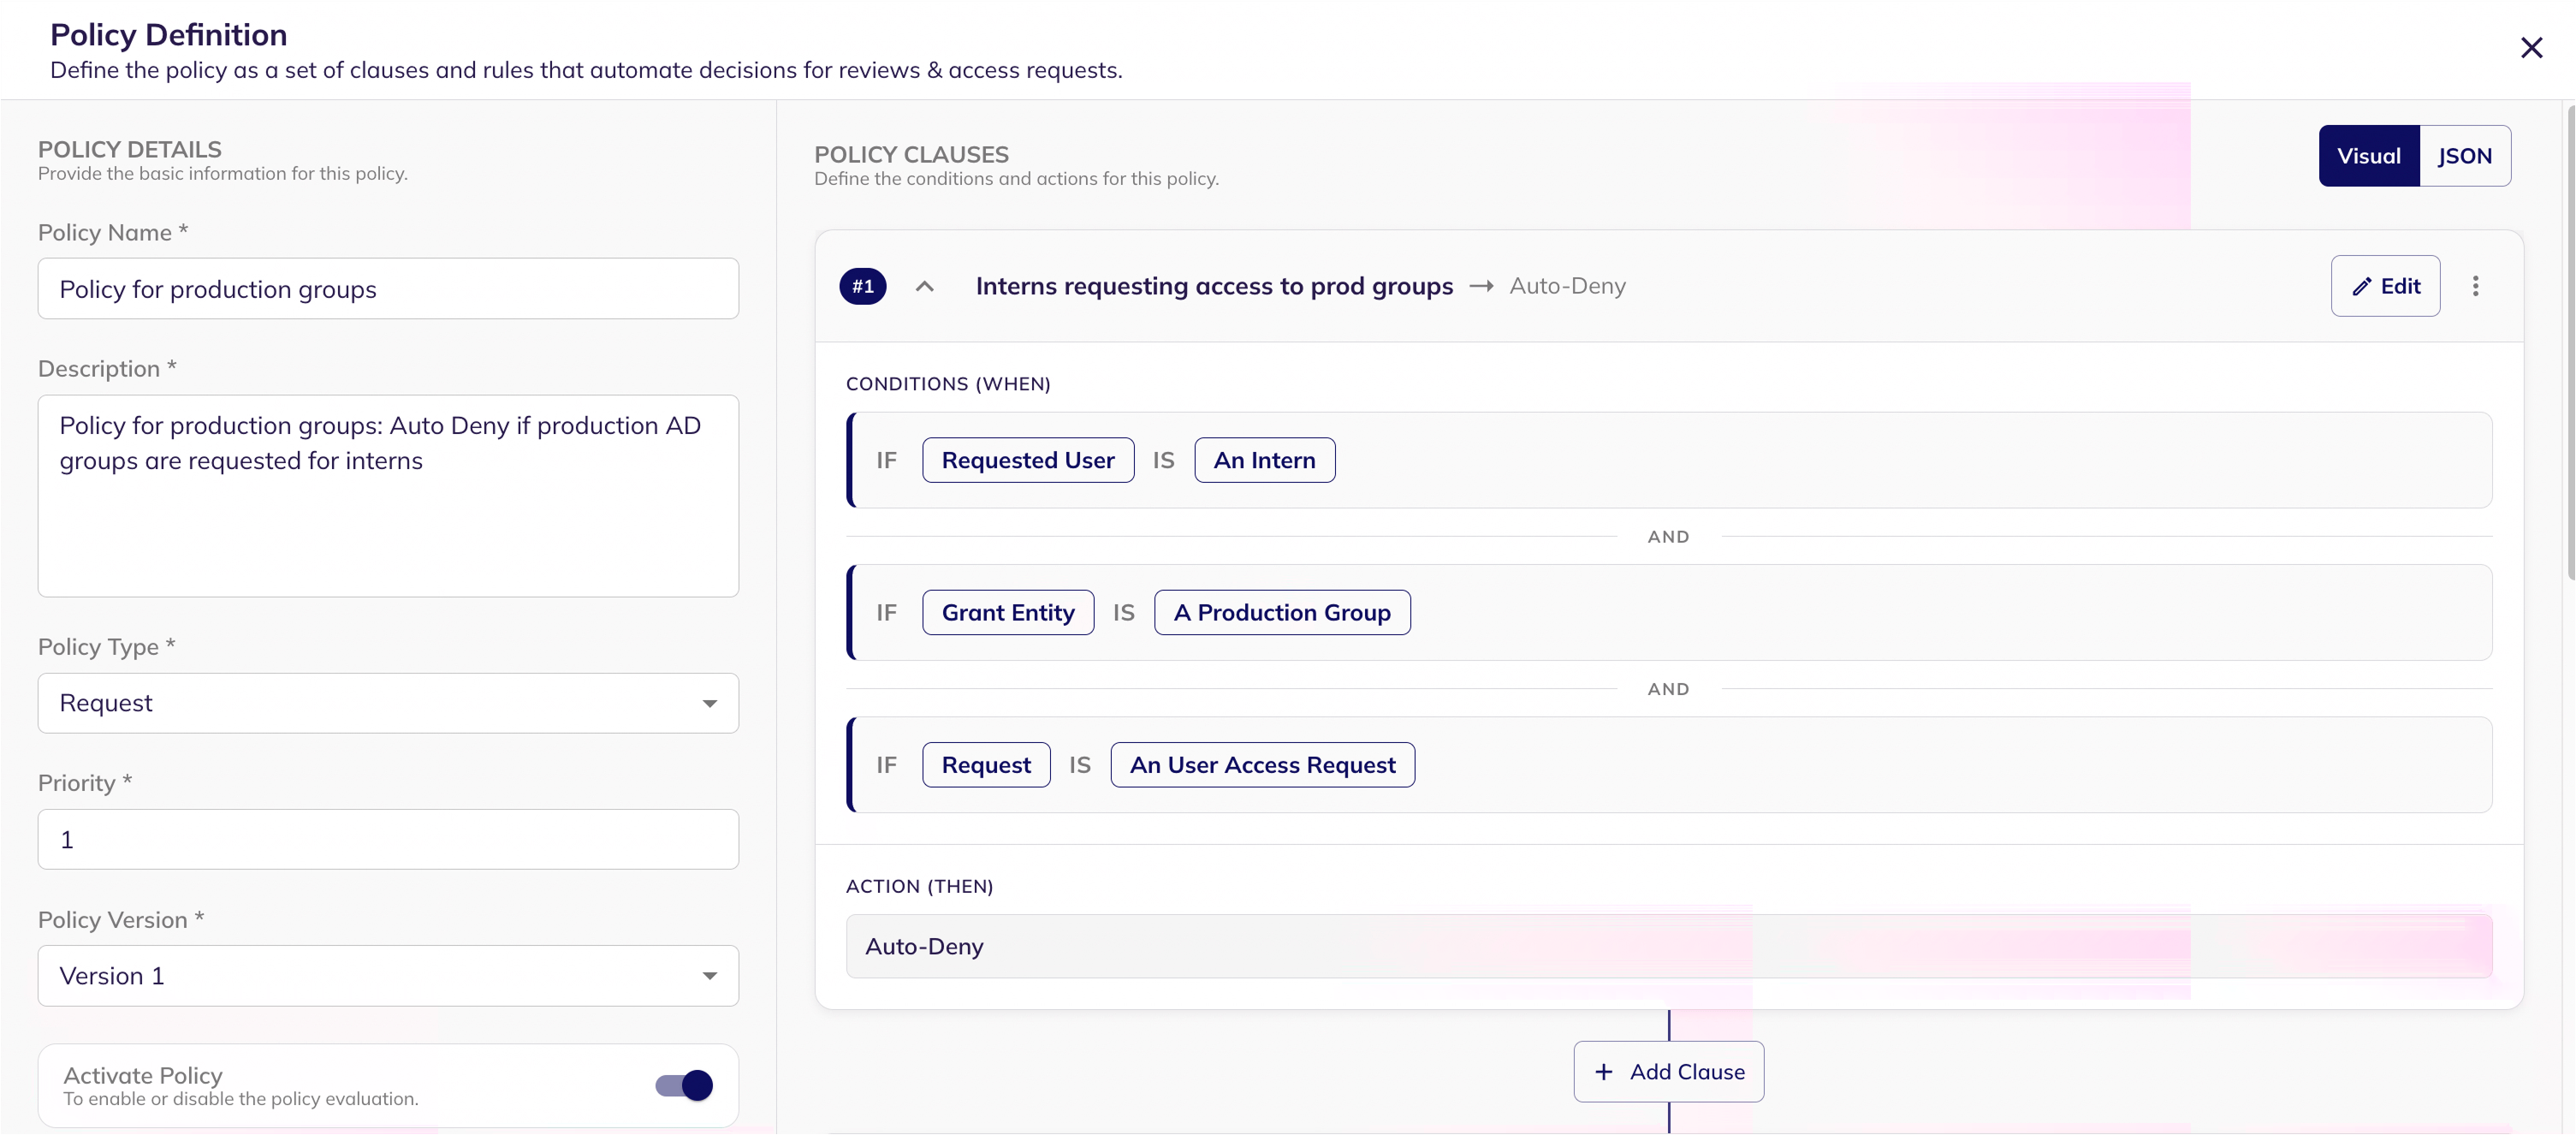Click the Auto-Deny action field
Image resolution: width=2576 pixels, height=1135 pixels.
click(x=1667, y=946)
